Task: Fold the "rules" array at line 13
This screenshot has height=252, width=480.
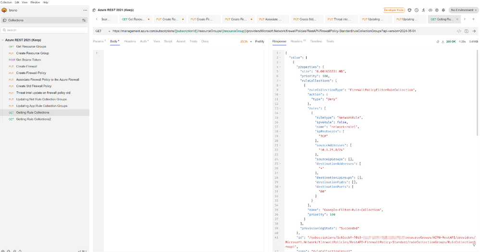Action: [280, 108]
